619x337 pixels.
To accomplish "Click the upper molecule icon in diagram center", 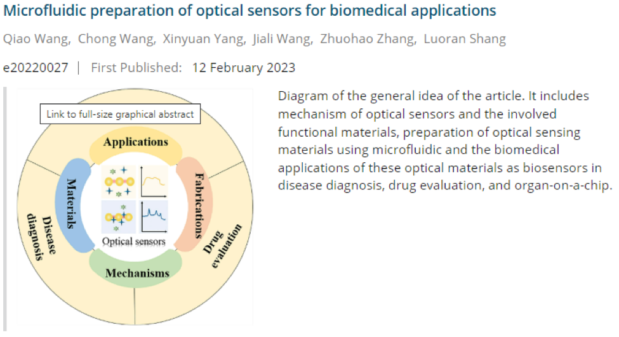I will coord(118,181).
